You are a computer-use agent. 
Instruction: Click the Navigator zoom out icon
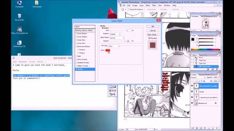(201, 31)
